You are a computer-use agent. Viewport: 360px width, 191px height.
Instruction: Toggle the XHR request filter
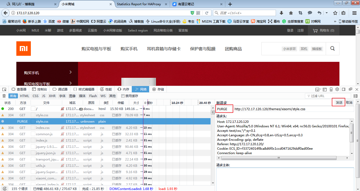coord(52,96)
